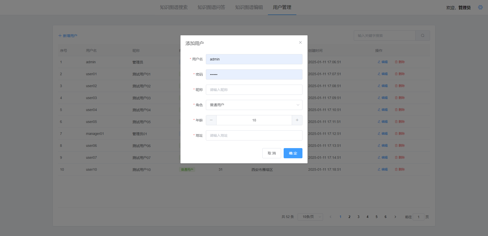
Task: Edit user04 row
Action: point(383,110)
